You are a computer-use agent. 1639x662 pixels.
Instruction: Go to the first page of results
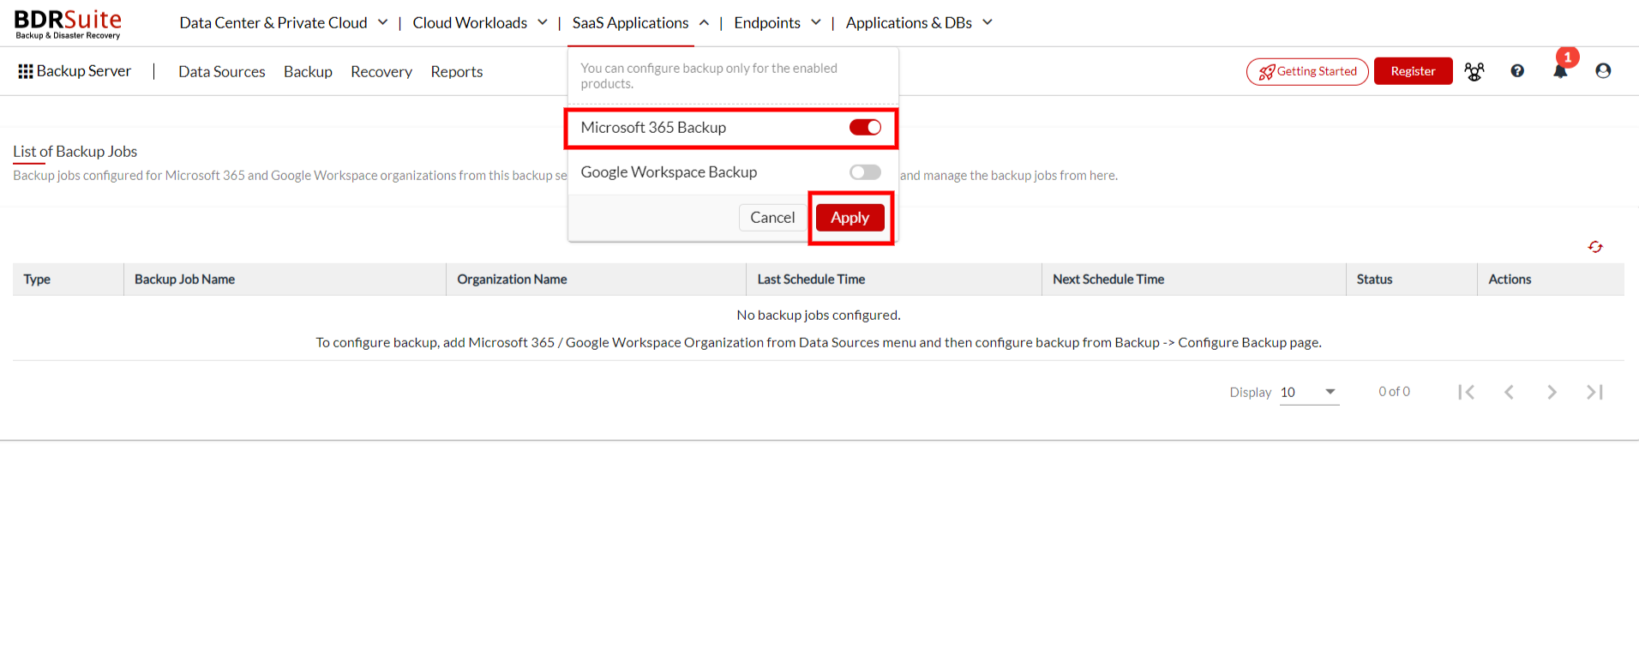[x=1467, y=392]
